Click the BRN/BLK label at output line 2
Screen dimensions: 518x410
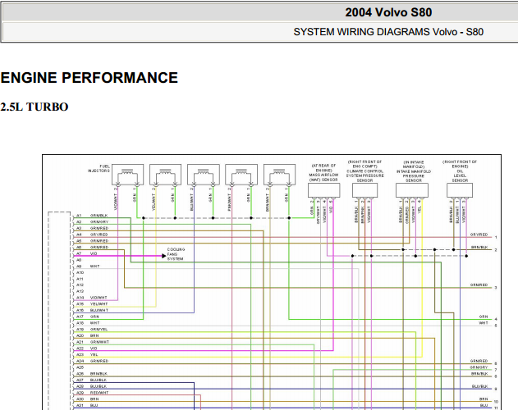click(479, 248)
